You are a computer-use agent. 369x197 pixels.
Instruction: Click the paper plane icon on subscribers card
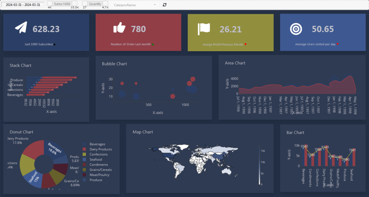point(21,27)
